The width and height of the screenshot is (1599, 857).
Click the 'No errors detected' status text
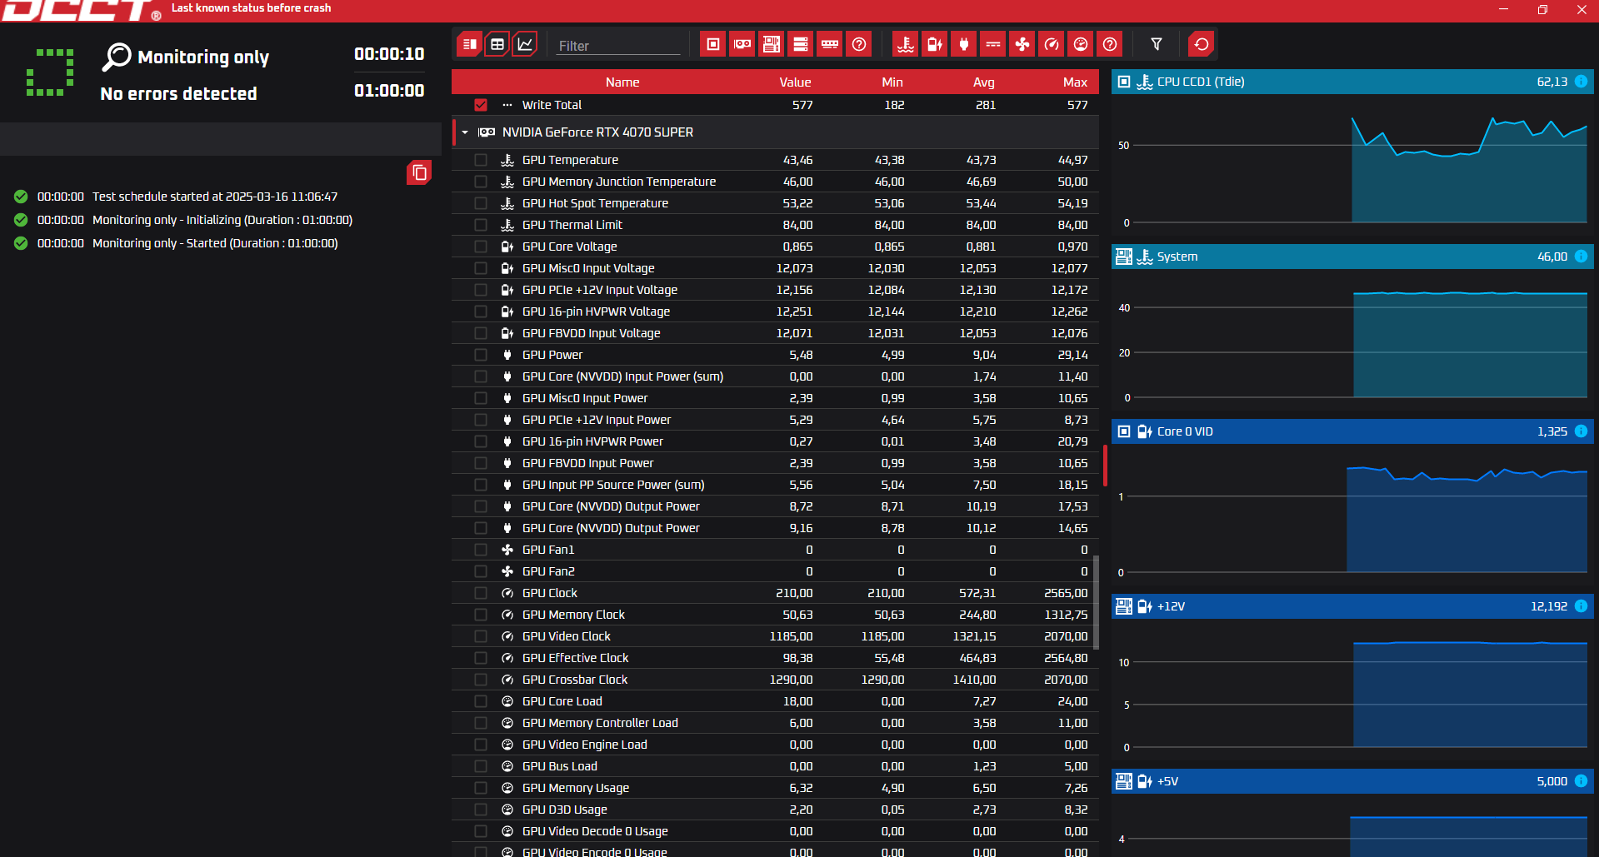[x=178, y=93]
